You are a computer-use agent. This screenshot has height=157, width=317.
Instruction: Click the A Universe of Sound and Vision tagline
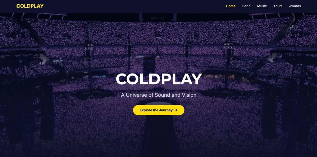tap(159, 95)
